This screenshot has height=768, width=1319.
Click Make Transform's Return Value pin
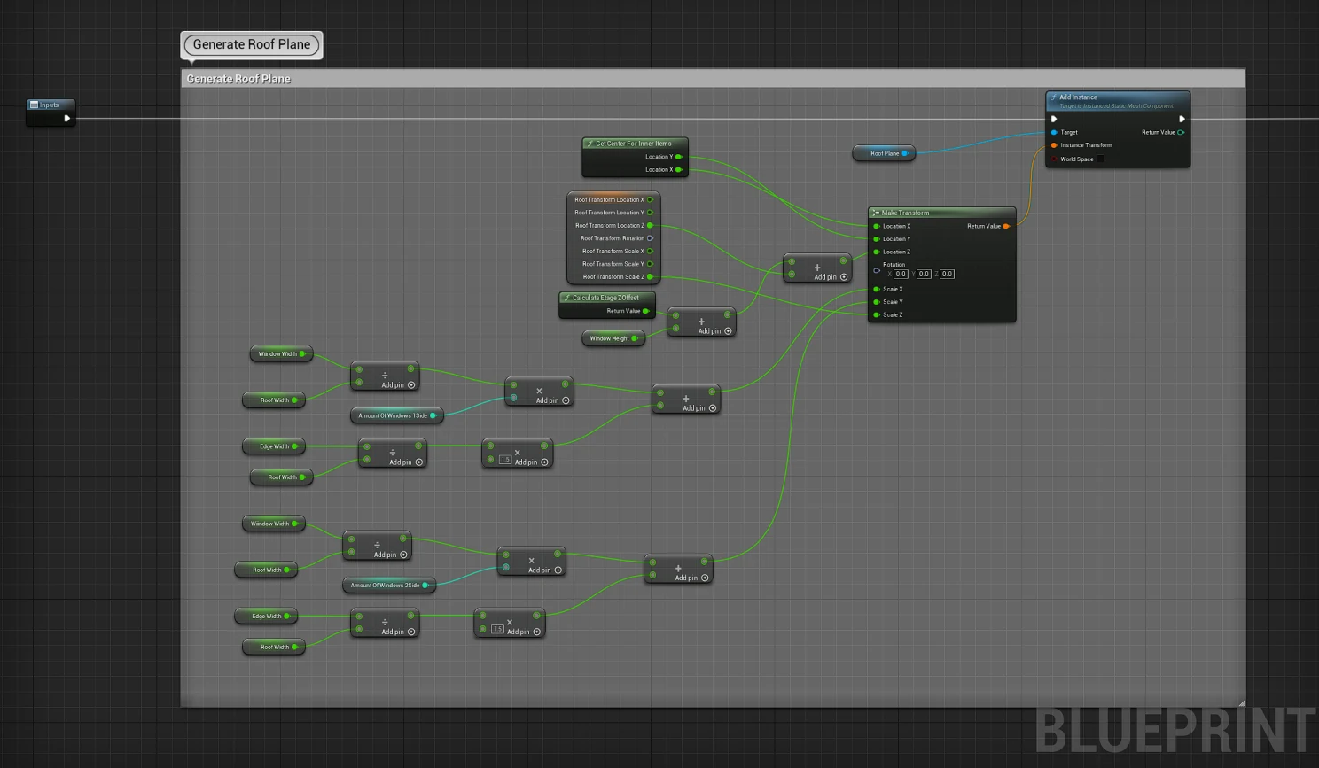pos(1006,226)
